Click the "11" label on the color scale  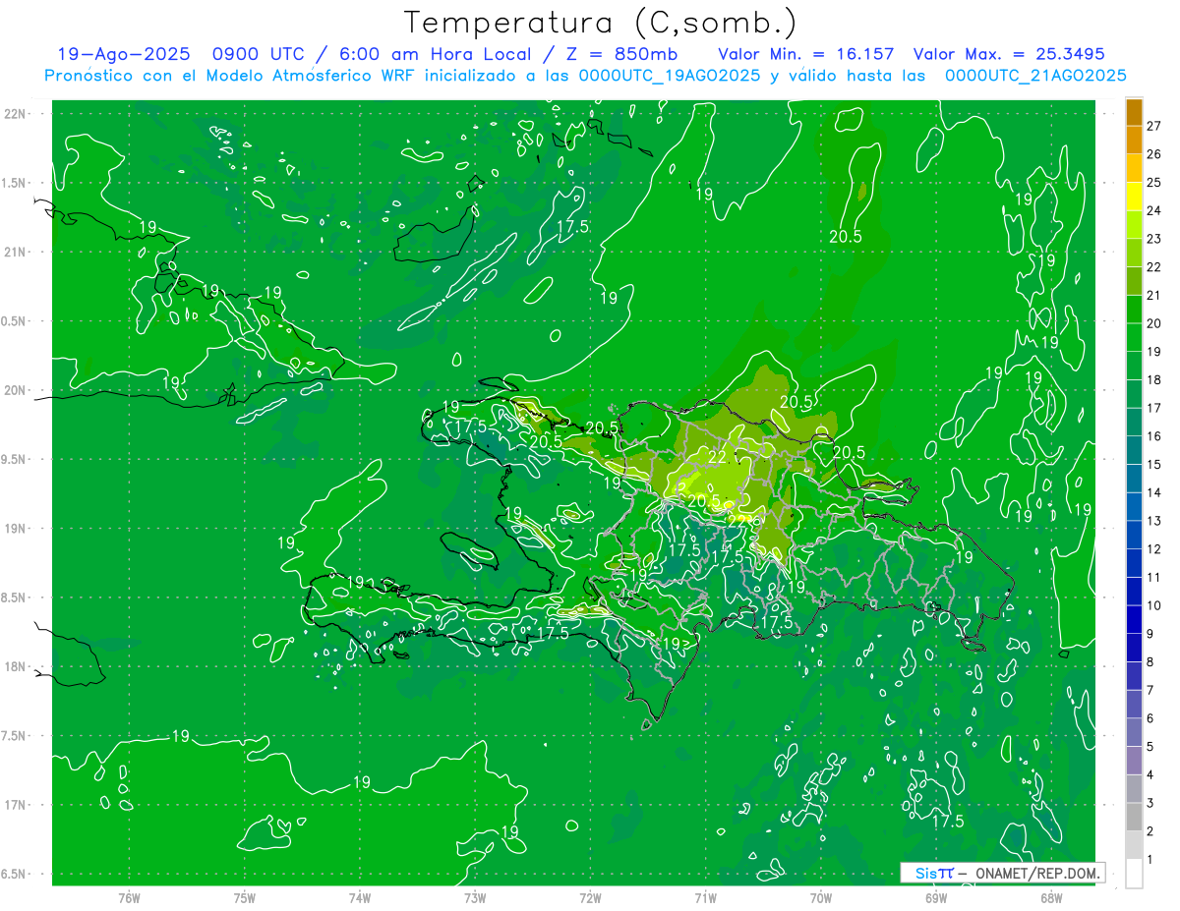coord(1153,577)
